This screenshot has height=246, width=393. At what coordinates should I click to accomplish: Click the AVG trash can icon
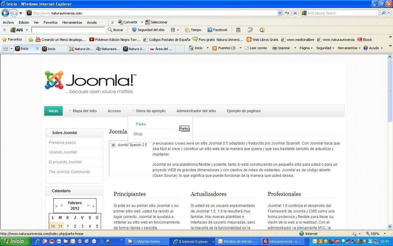click(x=173, y=30)
